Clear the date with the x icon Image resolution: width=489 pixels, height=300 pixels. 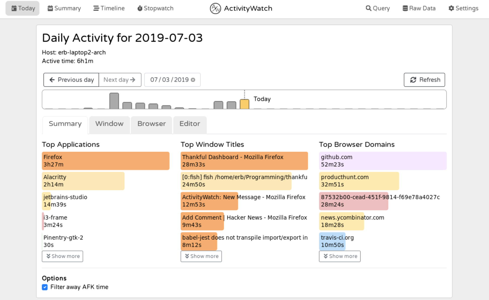[193, 80]
